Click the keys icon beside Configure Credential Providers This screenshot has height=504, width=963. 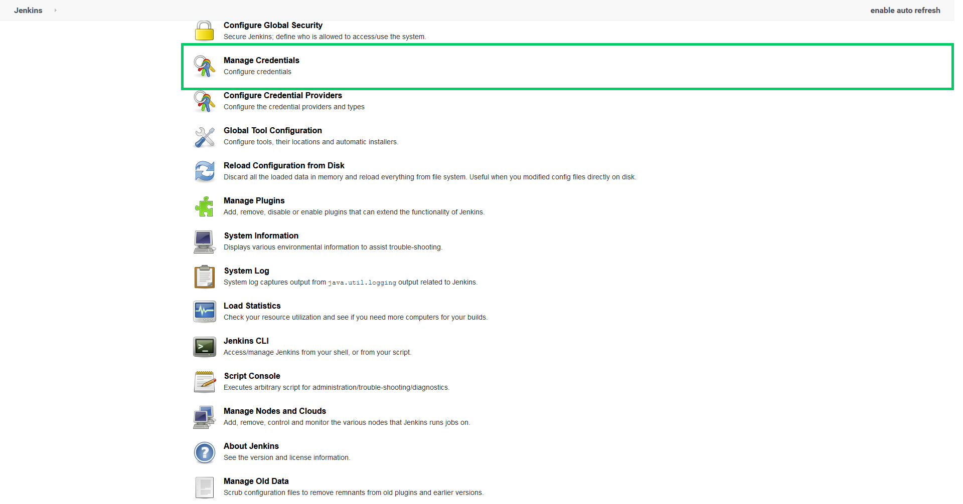204,101
